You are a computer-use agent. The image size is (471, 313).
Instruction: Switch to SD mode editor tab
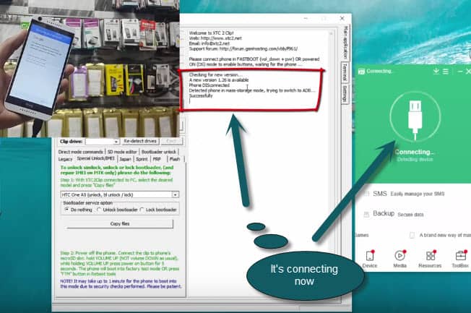122,152
